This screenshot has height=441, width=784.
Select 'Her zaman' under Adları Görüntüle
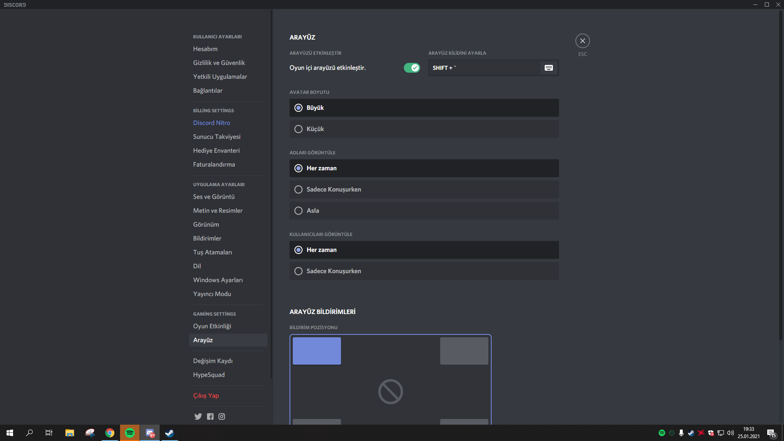424,168
